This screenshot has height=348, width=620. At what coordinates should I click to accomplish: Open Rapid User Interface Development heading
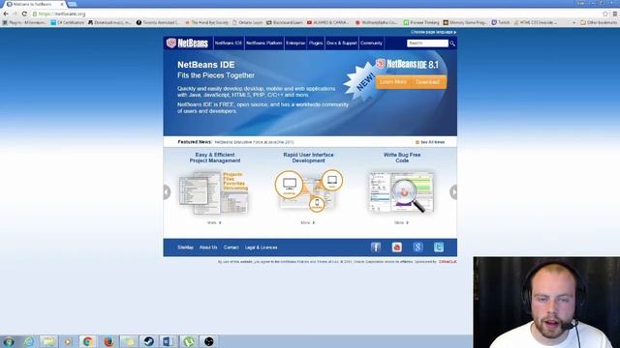tap(308, 158)
